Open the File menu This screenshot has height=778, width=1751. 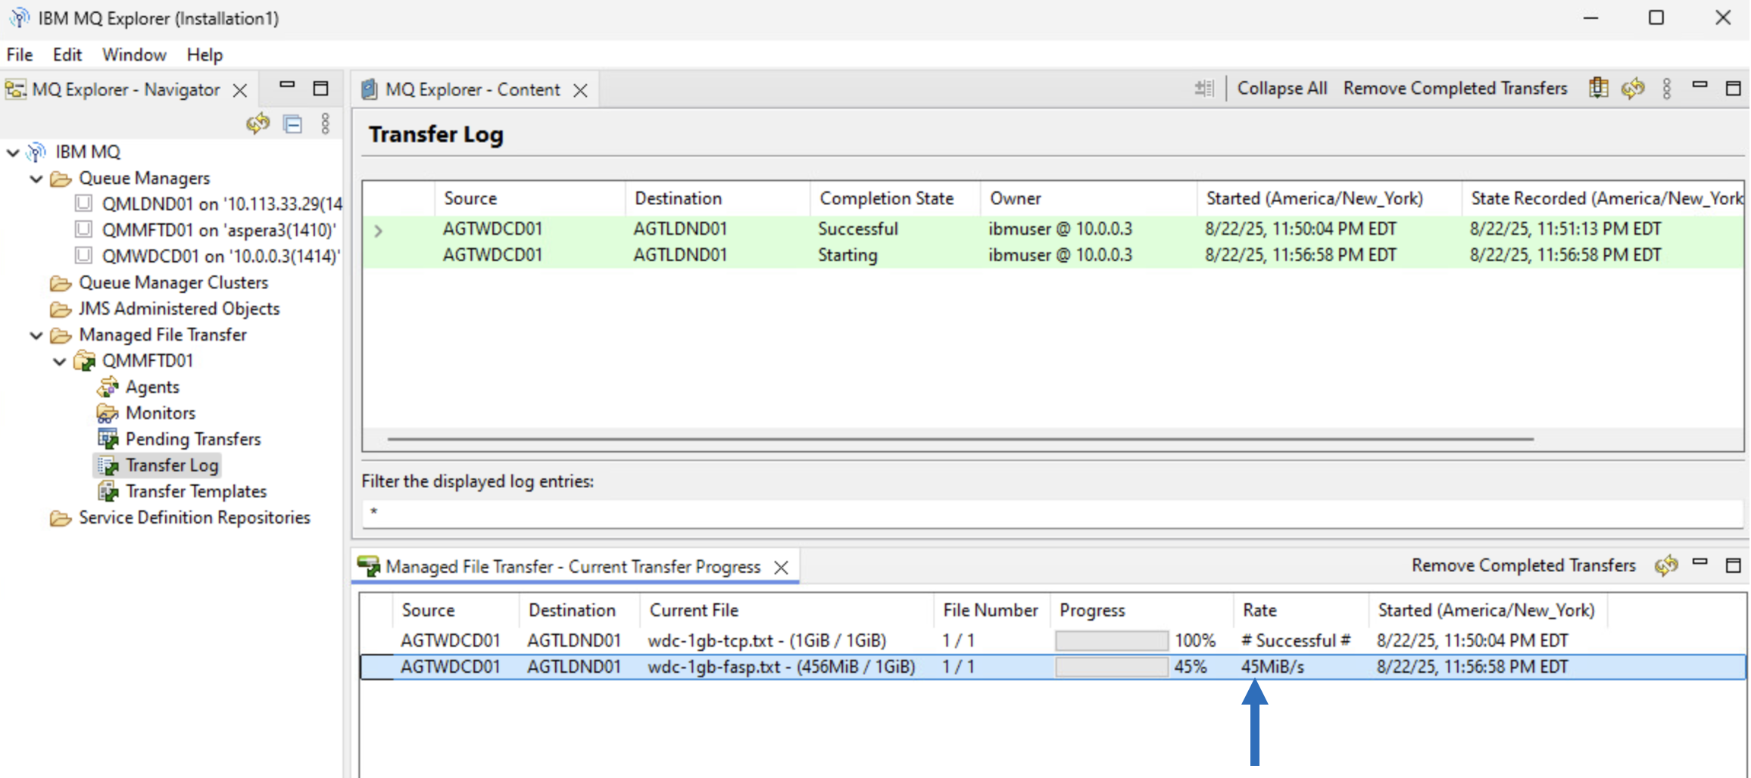point(20,54)
